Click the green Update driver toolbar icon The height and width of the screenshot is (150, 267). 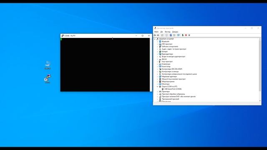pyautogui.click(x=183, y=35)
